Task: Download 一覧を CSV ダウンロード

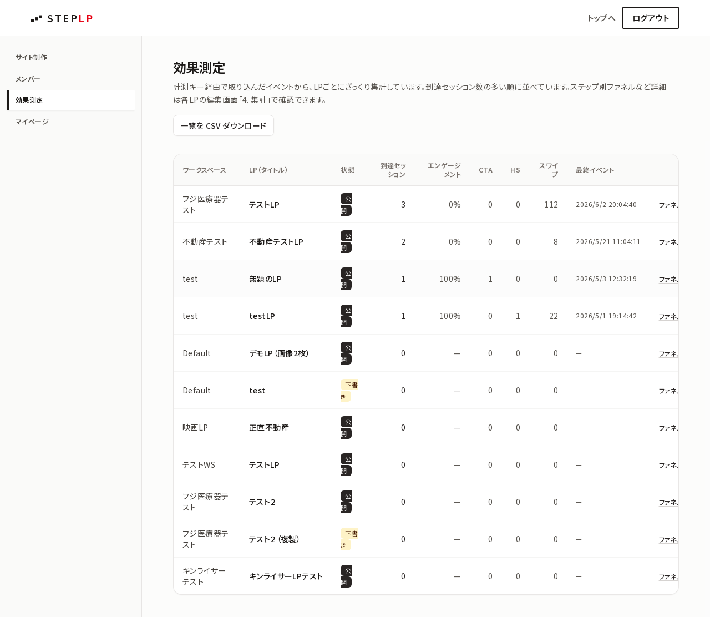Action: click(224, 125)
